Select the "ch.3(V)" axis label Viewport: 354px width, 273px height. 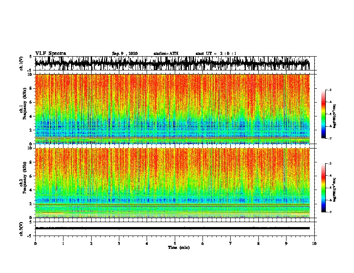[x=21, y=229]
